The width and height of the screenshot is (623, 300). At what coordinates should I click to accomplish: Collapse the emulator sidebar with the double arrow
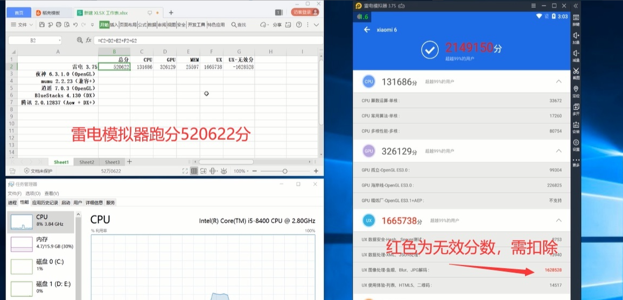[576, 5]
